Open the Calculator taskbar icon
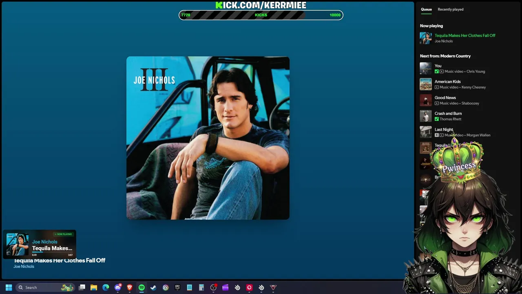The width and height of the screenshot is (522, 294). tap(201, 287)
